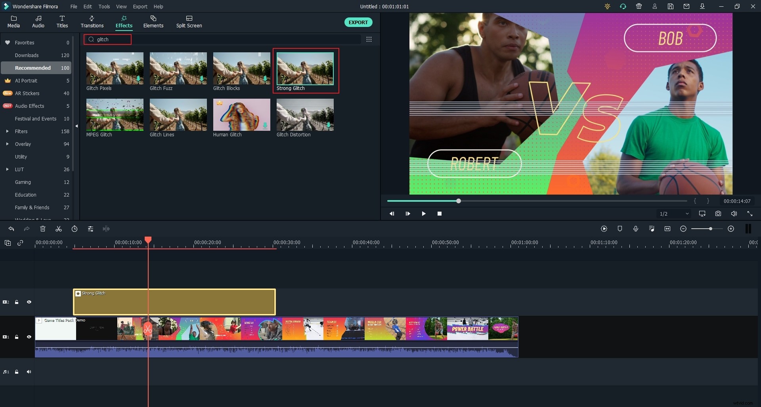Switch to the Titles panel
Screen dimensions: 761x407
click(62, 22)
